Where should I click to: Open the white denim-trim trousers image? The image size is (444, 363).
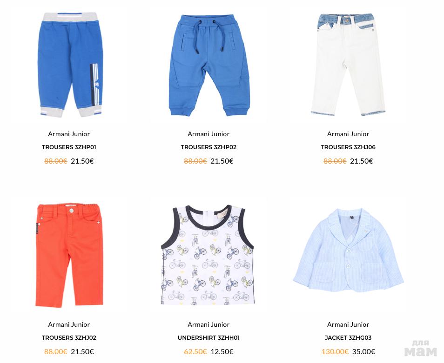pyautogui.click(x=348, y=65)
